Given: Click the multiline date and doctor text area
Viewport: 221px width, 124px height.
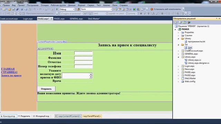Looking at the screenshot, I should (x=77, y=76).
